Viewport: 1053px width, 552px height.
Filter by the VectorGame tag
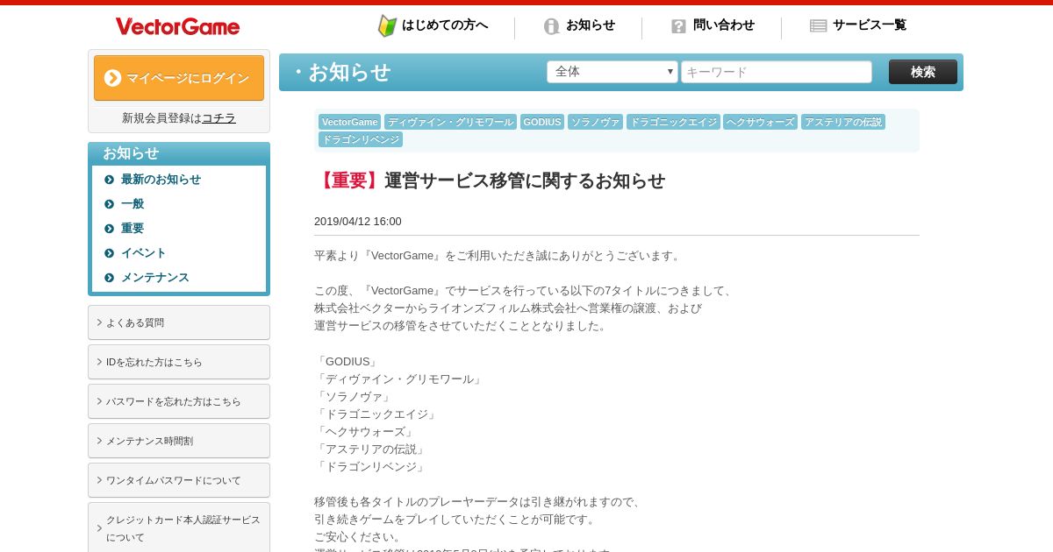pos(350,122)
